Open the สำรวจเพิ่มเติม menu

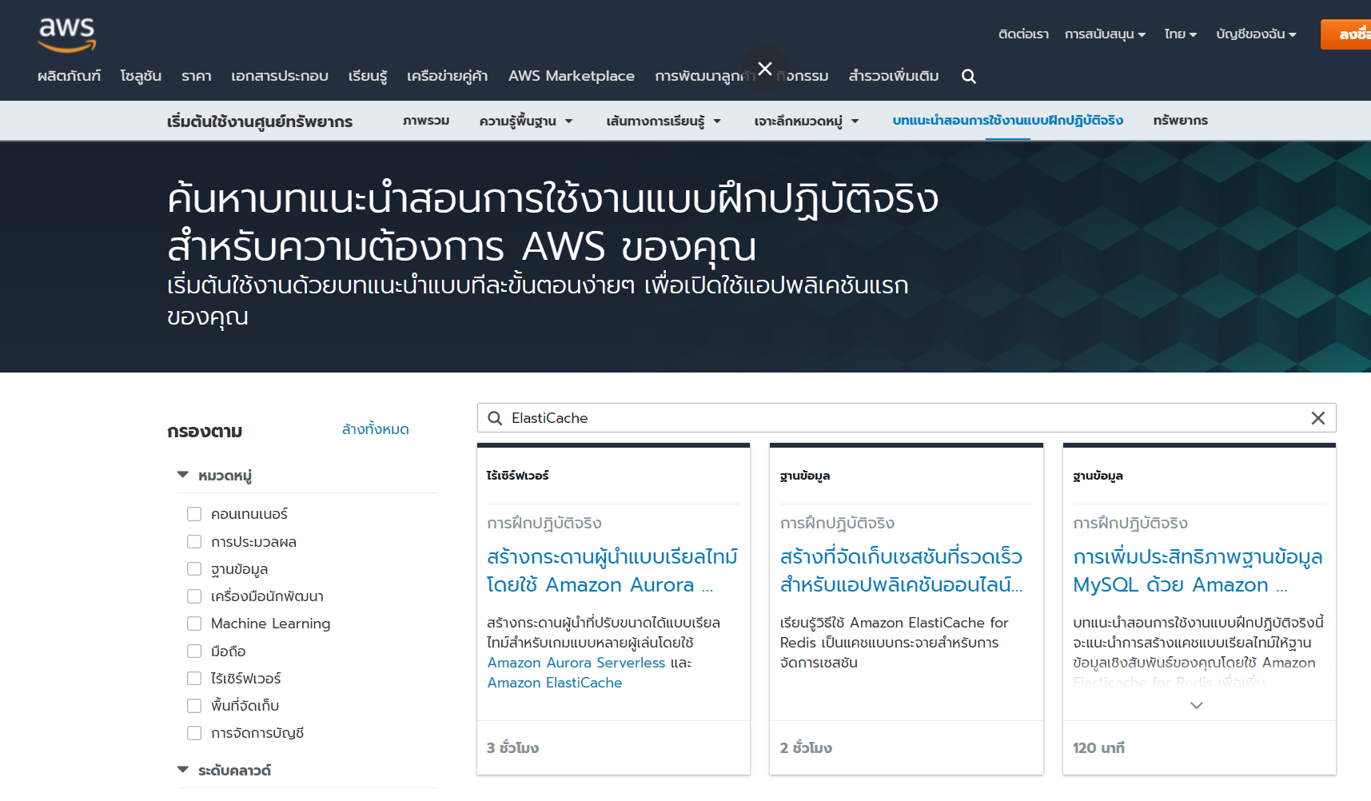[x=894, y=76]
